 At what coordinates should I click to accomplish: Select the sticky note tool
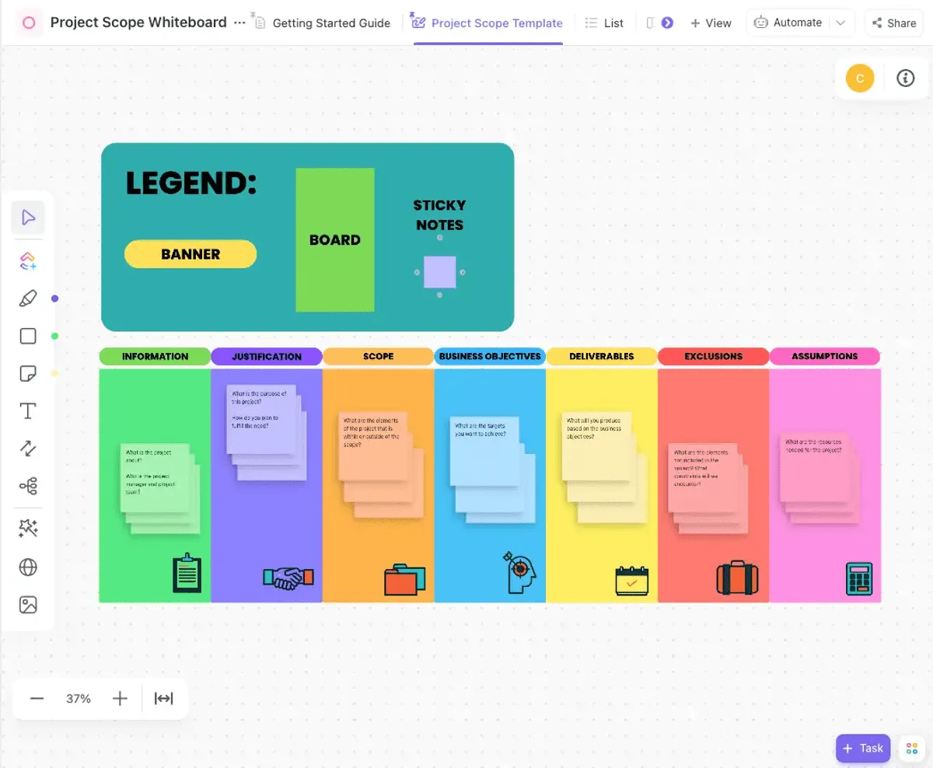pyautogui.click(x=28, y=374)
